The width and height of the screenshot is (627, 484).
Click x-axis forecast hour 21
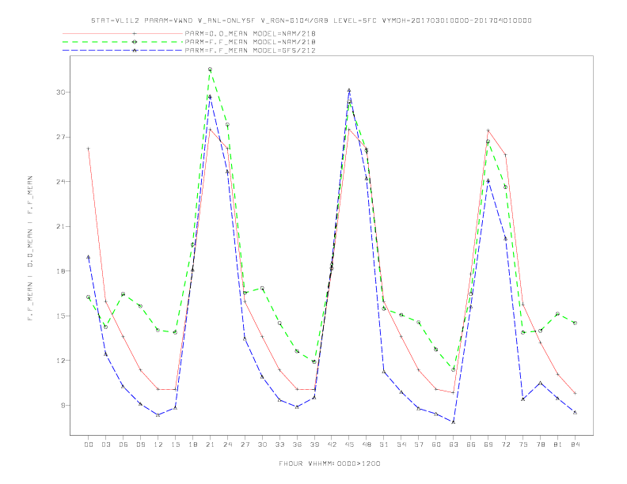210,444
